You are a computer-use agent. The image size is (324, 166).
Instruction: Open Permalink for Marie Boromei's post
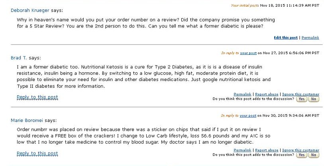[242, 150]
